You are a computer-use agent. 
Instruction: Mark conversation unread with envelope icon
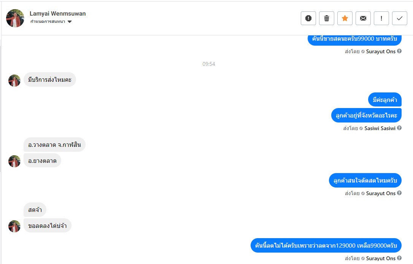pos(363,18)
